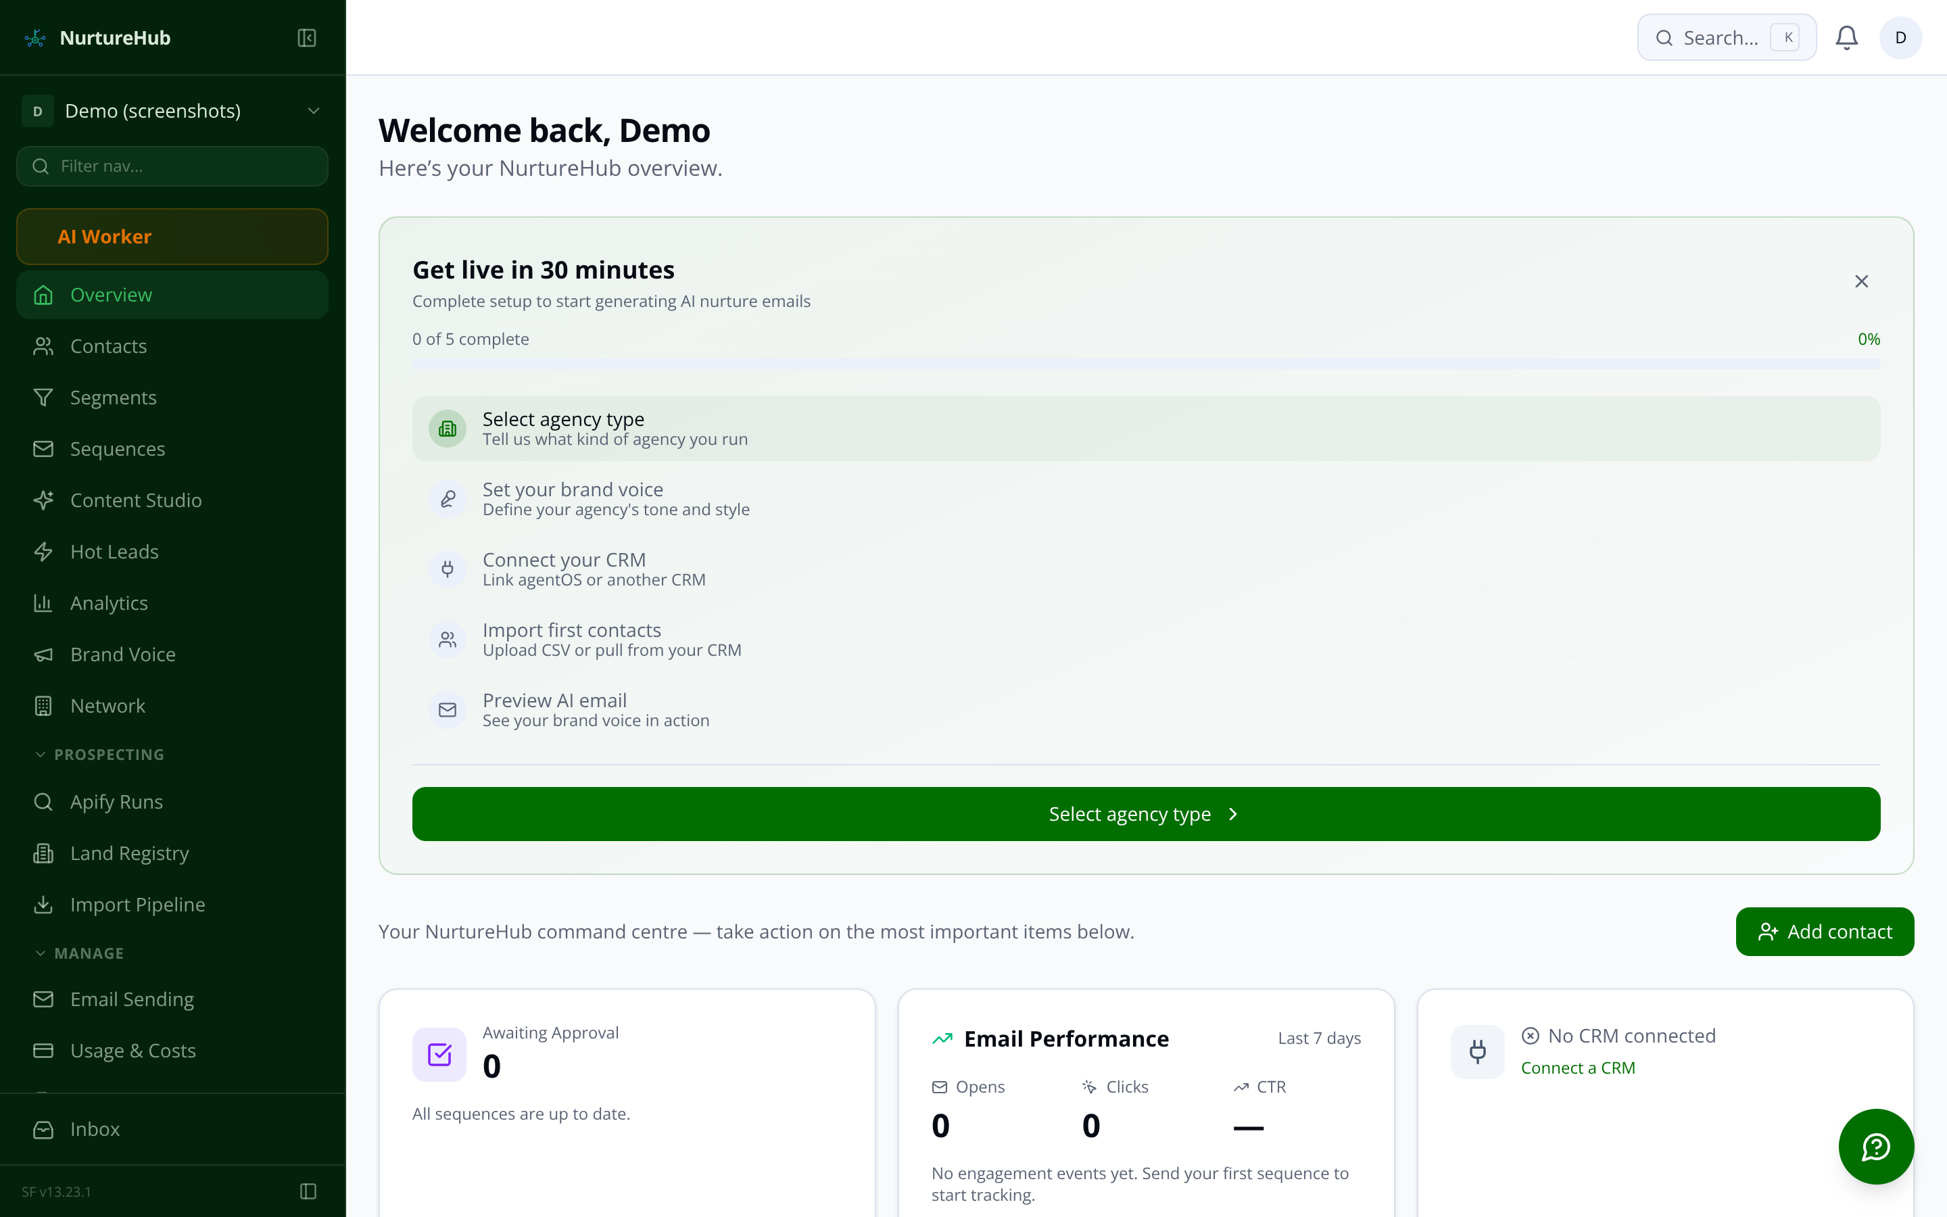This screenshot has height=1217, width=1947.
Task: Open Hot Leads page
Action: [x=172, y=551]
